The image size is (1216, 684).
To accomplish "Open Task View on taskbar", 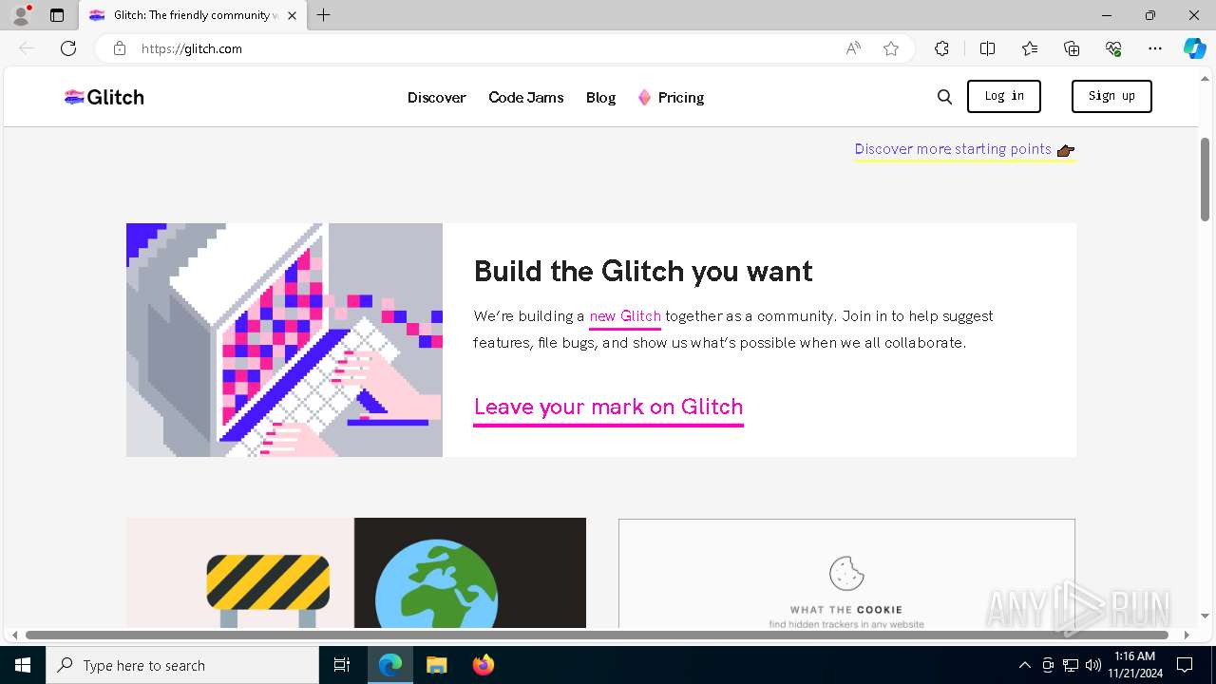I will (342, 665).
